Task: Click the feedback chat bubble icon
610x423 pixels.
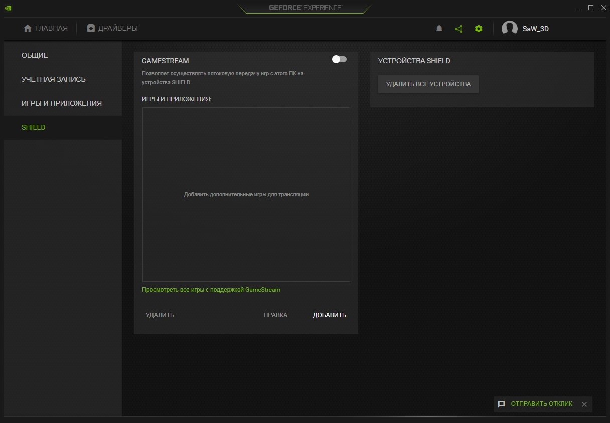Action: 501,404
